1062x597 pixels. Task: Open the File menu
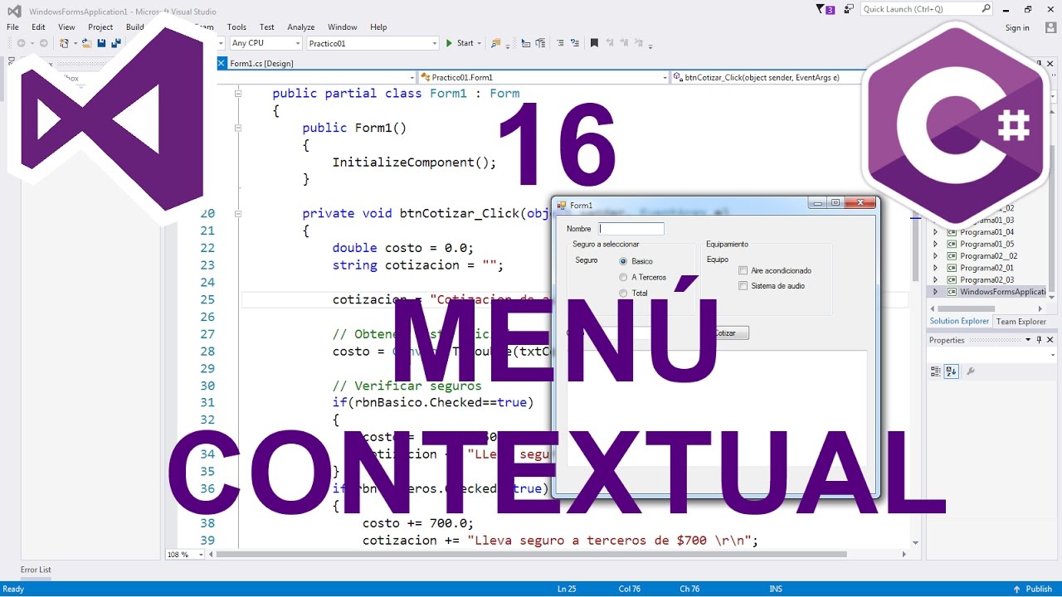pyautogui.click(x=12, y=27)
